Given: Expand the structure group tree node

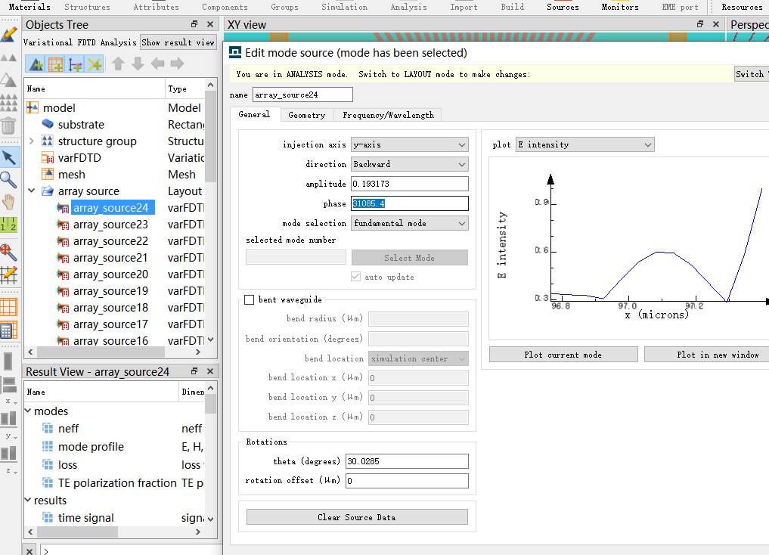Looking at the screenshot, I should (31, 141).
